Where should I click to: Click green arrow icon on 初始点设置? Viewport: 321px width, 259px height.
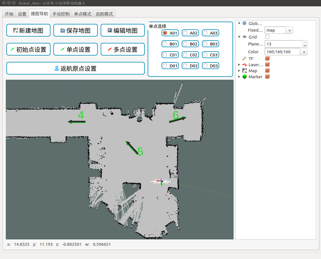12,49
